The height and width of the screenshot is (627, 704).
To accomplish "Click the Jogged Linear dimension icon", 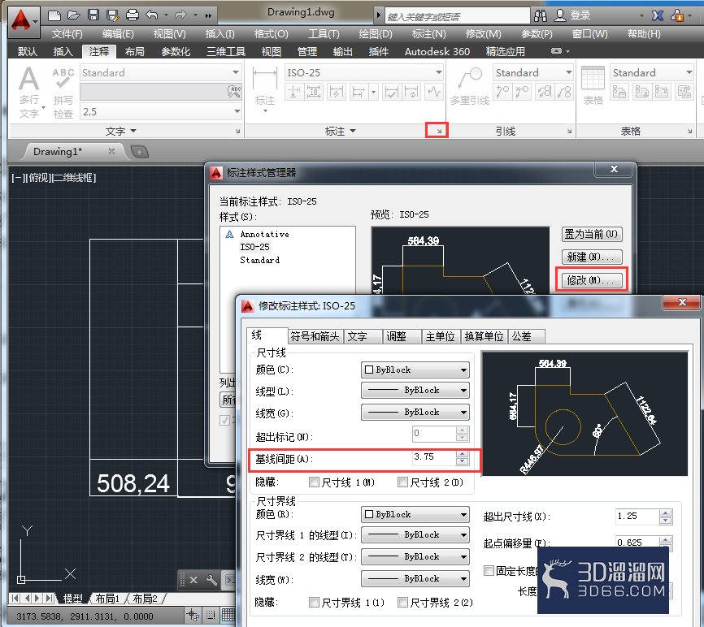I will click(434, 93).
